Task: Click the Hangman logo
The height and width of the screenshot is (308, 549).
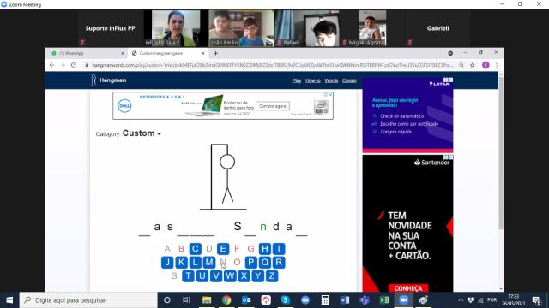Action: (108, 80)
